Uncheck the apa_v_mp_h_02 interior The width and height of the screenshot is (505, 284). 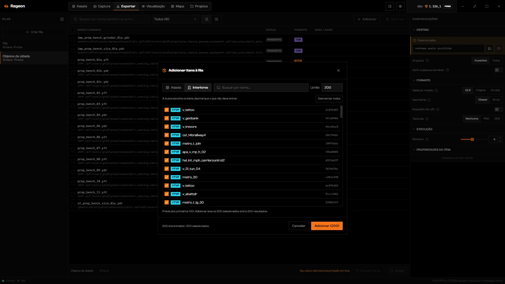166,152
